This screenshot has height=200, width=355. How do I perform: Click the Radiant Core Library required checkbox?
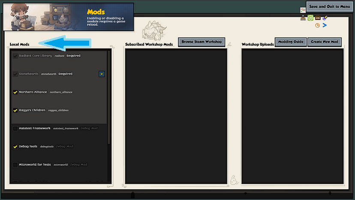pos(15,56)
